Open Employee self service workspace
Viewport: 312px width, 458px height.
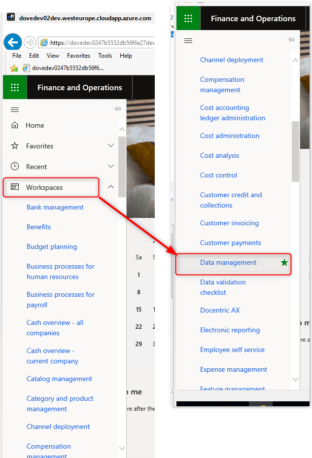click(232, 350)
